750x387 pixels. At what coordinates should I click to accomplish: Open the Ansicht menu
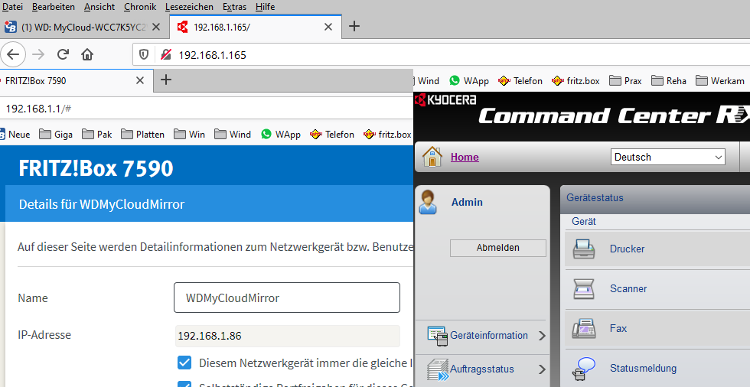point(99,7)
